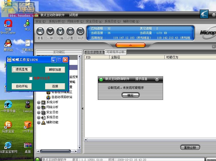Click the 重新诊断 button

tap(190, 147)
